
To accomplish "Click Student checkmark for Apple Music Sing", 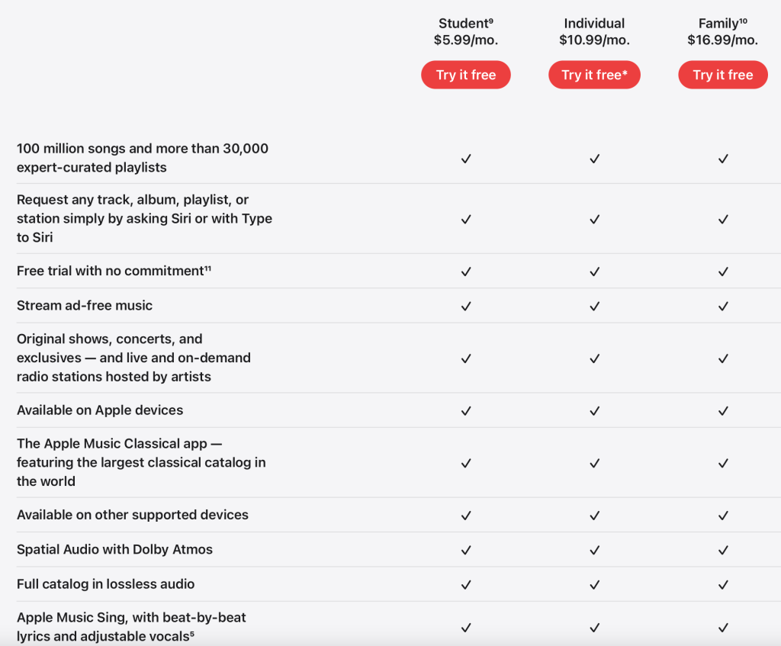I will point(466,628).
